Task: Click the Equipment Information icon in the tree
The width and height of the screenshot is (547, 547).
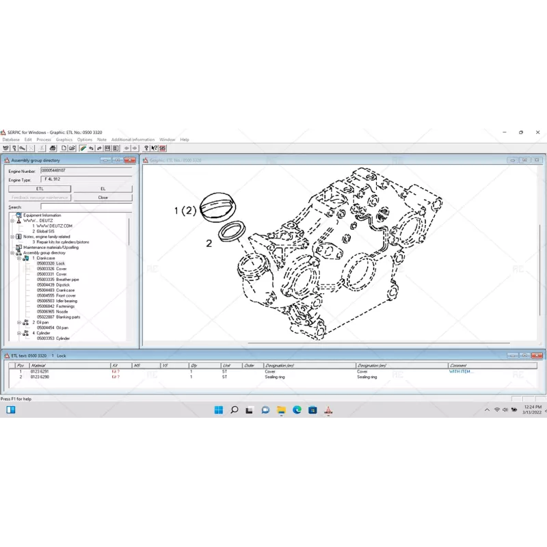Action: click(18, 215)
